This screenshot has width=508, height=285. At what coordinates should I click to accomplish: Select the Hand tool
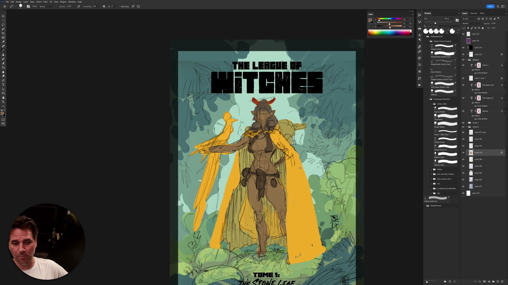click(x=3, y=98)
